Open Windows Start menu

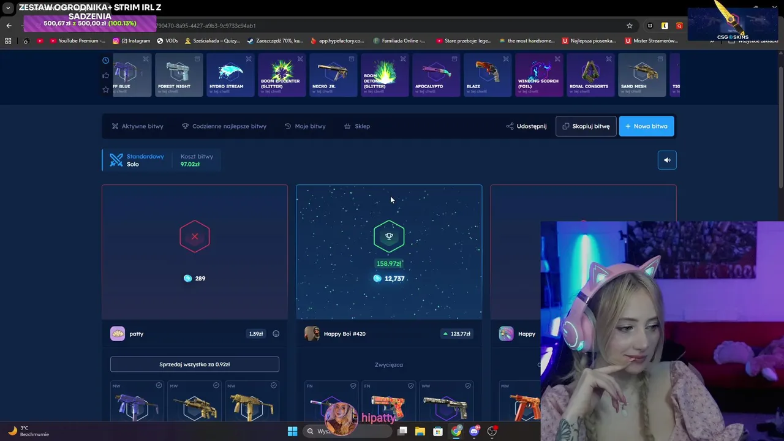[292, 431]
